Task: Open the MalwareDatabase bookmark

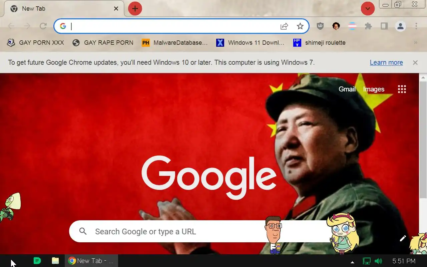Action: point(174,43)
